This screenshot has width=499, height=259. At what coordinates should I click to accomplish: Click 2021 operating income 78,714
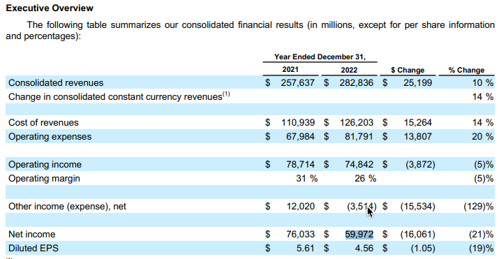pos(300,165)
